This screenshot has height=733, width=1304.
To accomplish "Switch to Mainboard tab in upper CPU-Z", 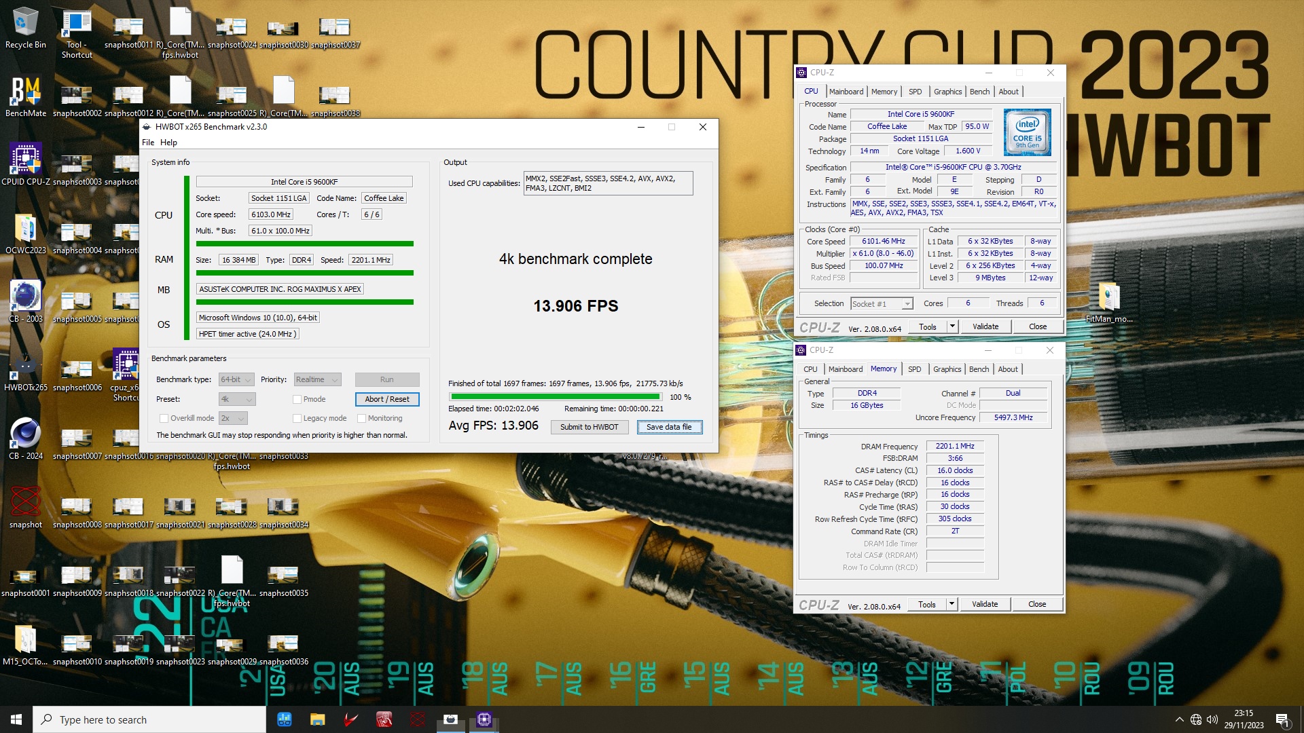I will click(846, 92).
